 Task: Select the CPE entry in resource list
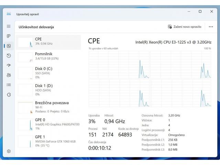pyautogui.click(x=48, y=42)
